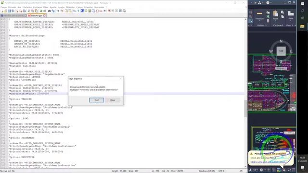Open the Eklentiler menu
This screenshot has height=173, width=308.
pyautogui.click(x=89, y=7)
